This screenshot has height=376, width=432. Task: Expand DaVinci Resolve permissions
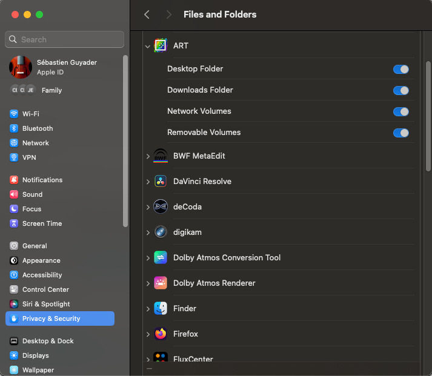[x=148, y=182]
